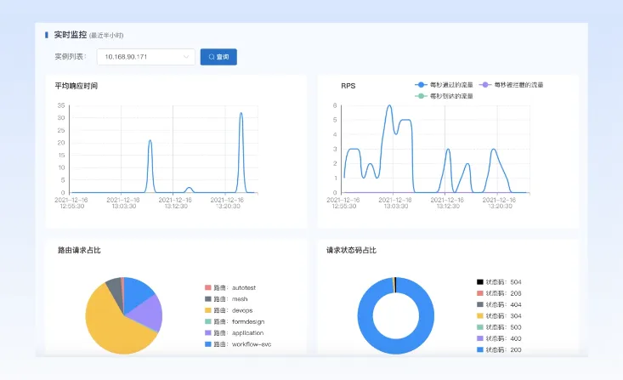Viewport: 623px width, 380px height.
Task: Click 13:20:30 axis label in RPS chart
Action: pyautogui.click(x=500, y=207)
